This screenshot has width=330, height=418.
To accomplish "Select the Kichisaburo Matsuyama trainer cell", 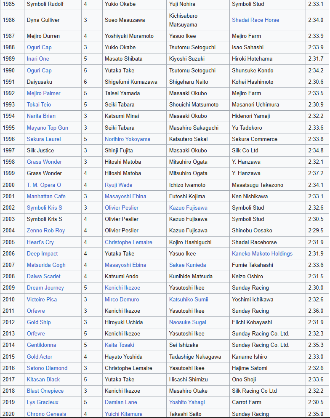I will (198, 20).
